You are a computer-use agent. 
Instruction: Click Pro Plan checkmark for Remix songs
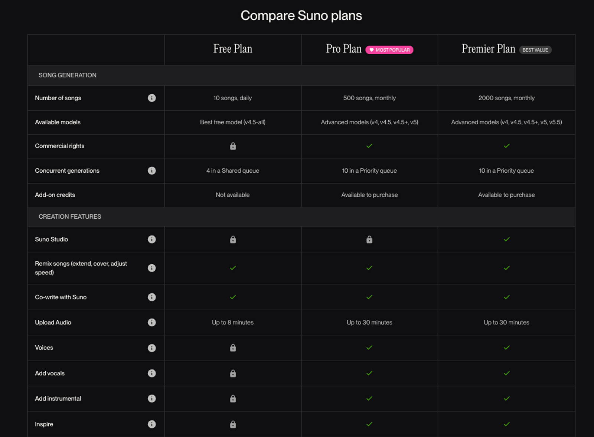point(369,268)
